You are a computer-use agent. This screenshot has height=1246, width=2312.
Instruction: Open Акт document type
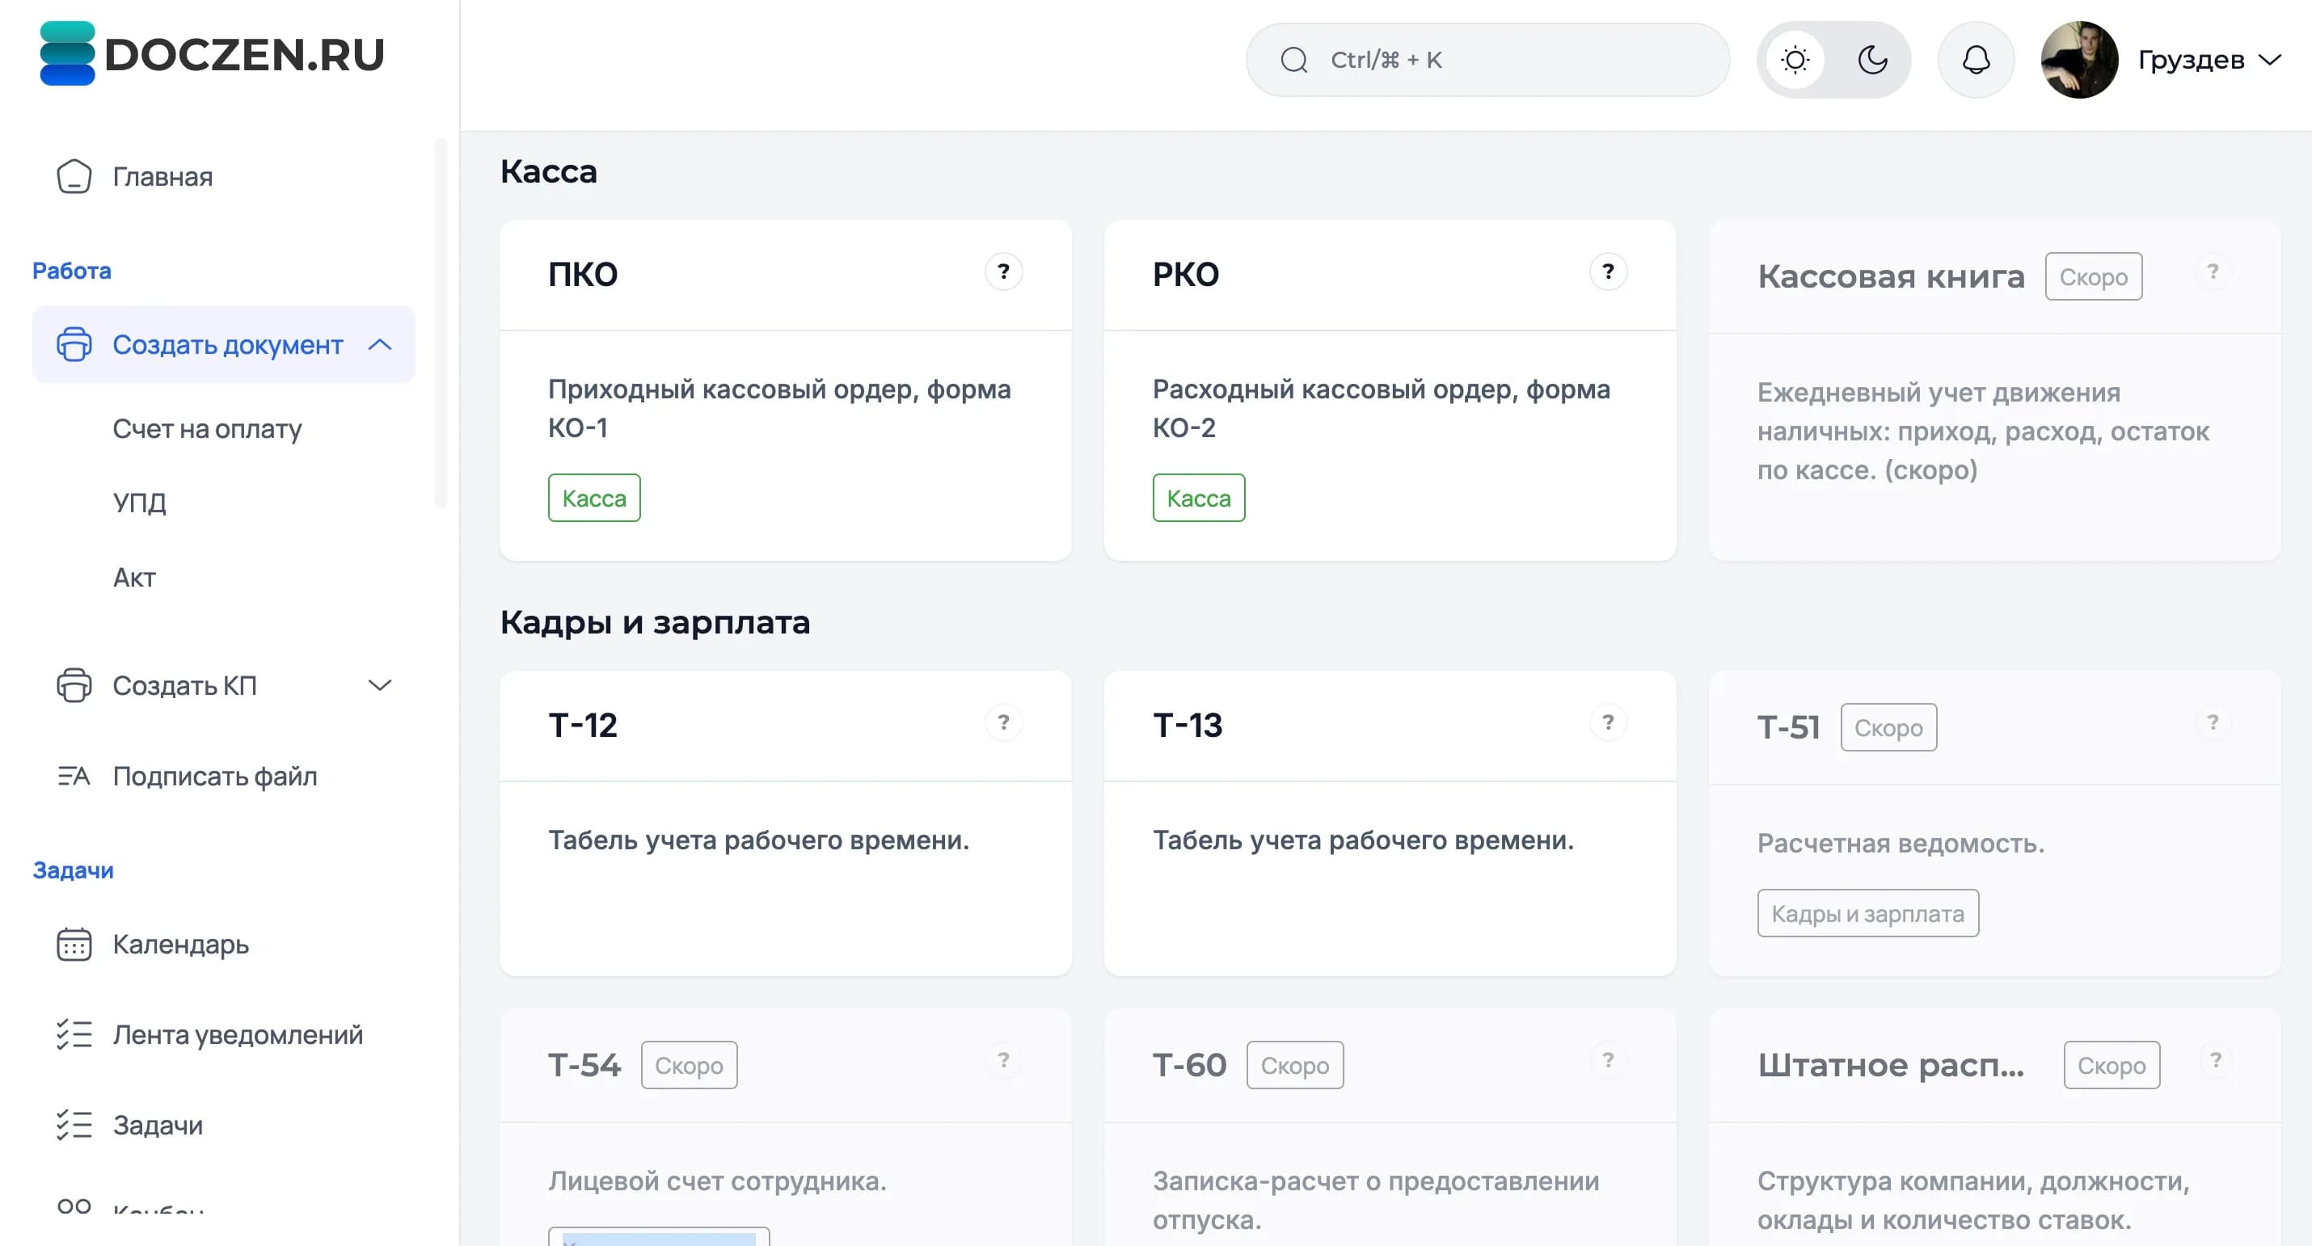coord(133,578)
